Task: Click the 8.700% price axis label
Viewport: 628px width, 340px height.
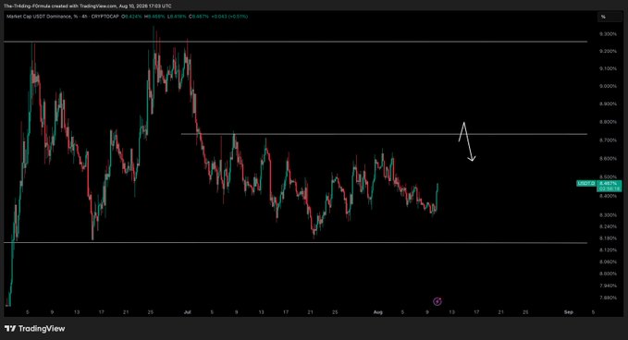Action: 608,140
